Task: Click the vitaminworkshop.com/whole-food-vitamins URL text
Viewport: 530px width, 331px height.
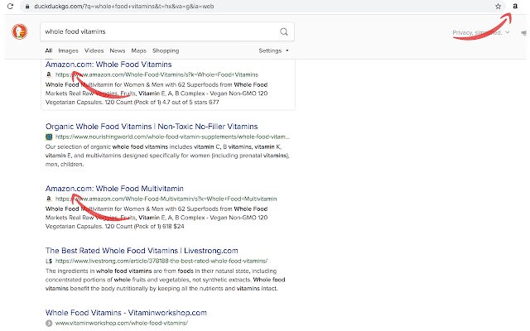Action: tap(122, 323)
